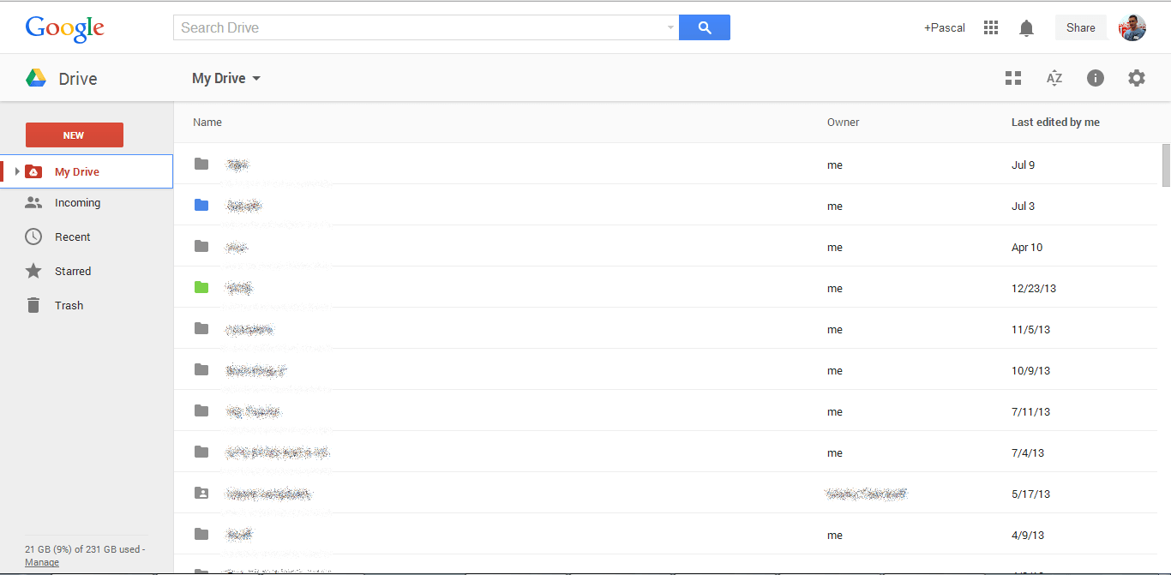Viewport: 1171px width, 575px height.
Task: Go to the Incoming section
Action: click(x=77, y=203)
